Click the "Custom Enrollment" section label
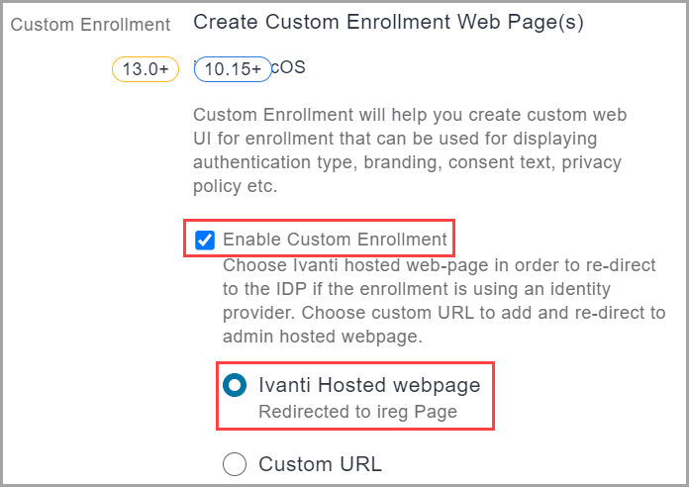The height and width of the screenshot is (487, 689). 90,24
